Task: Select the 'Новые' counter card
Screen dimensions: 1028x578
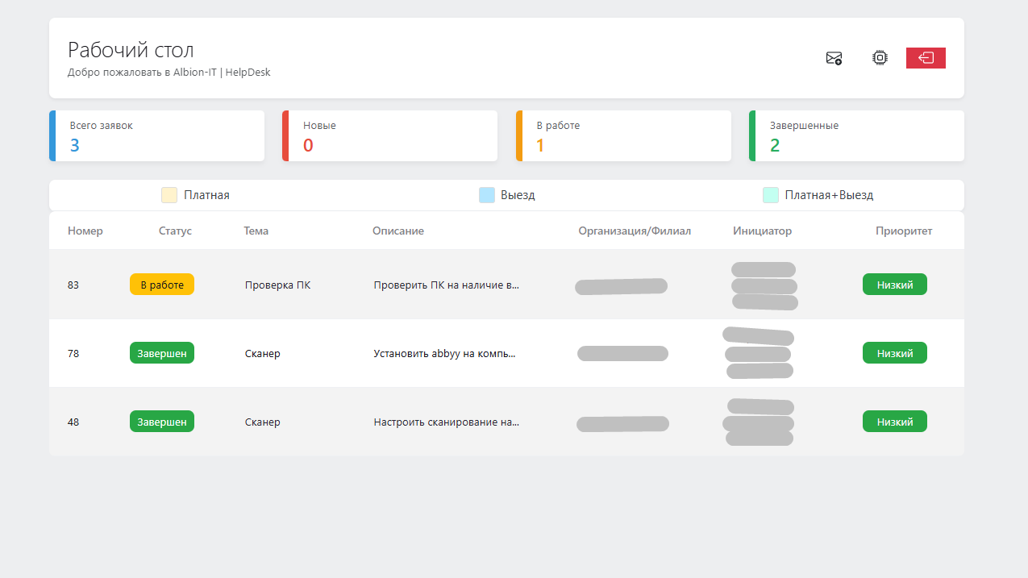Action: pyautogui.click(x=390, y=136)
